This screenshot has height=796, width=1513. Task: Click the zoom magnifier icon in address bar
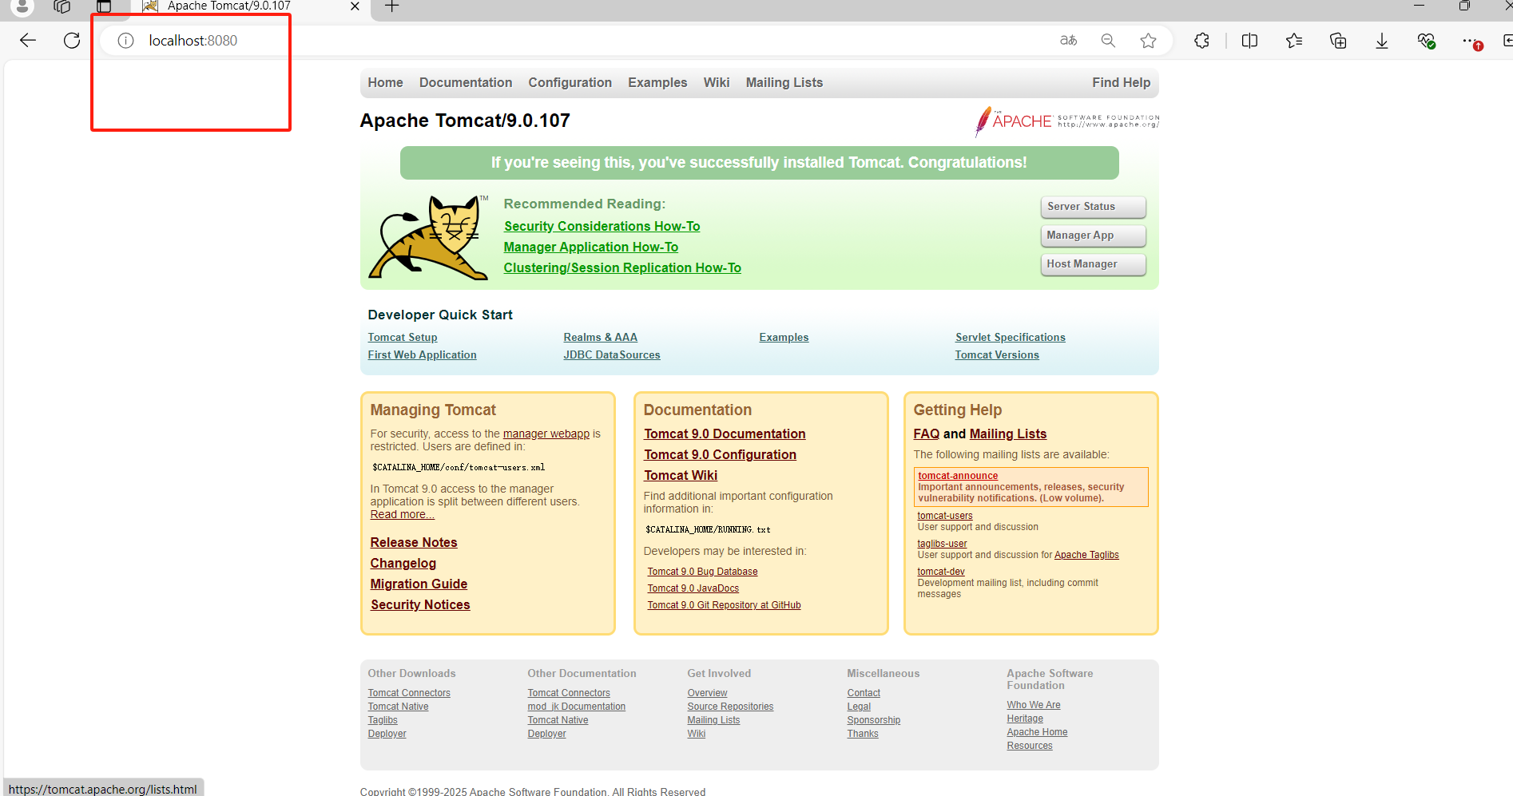(x=1108, y=41)
